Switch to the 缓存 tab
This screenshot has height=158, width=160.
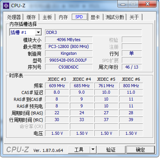pos(31,17)
